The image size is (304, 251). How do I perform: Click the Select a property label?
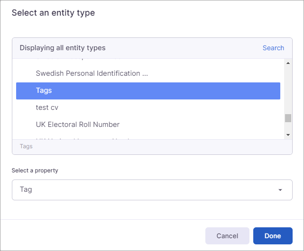35,170
